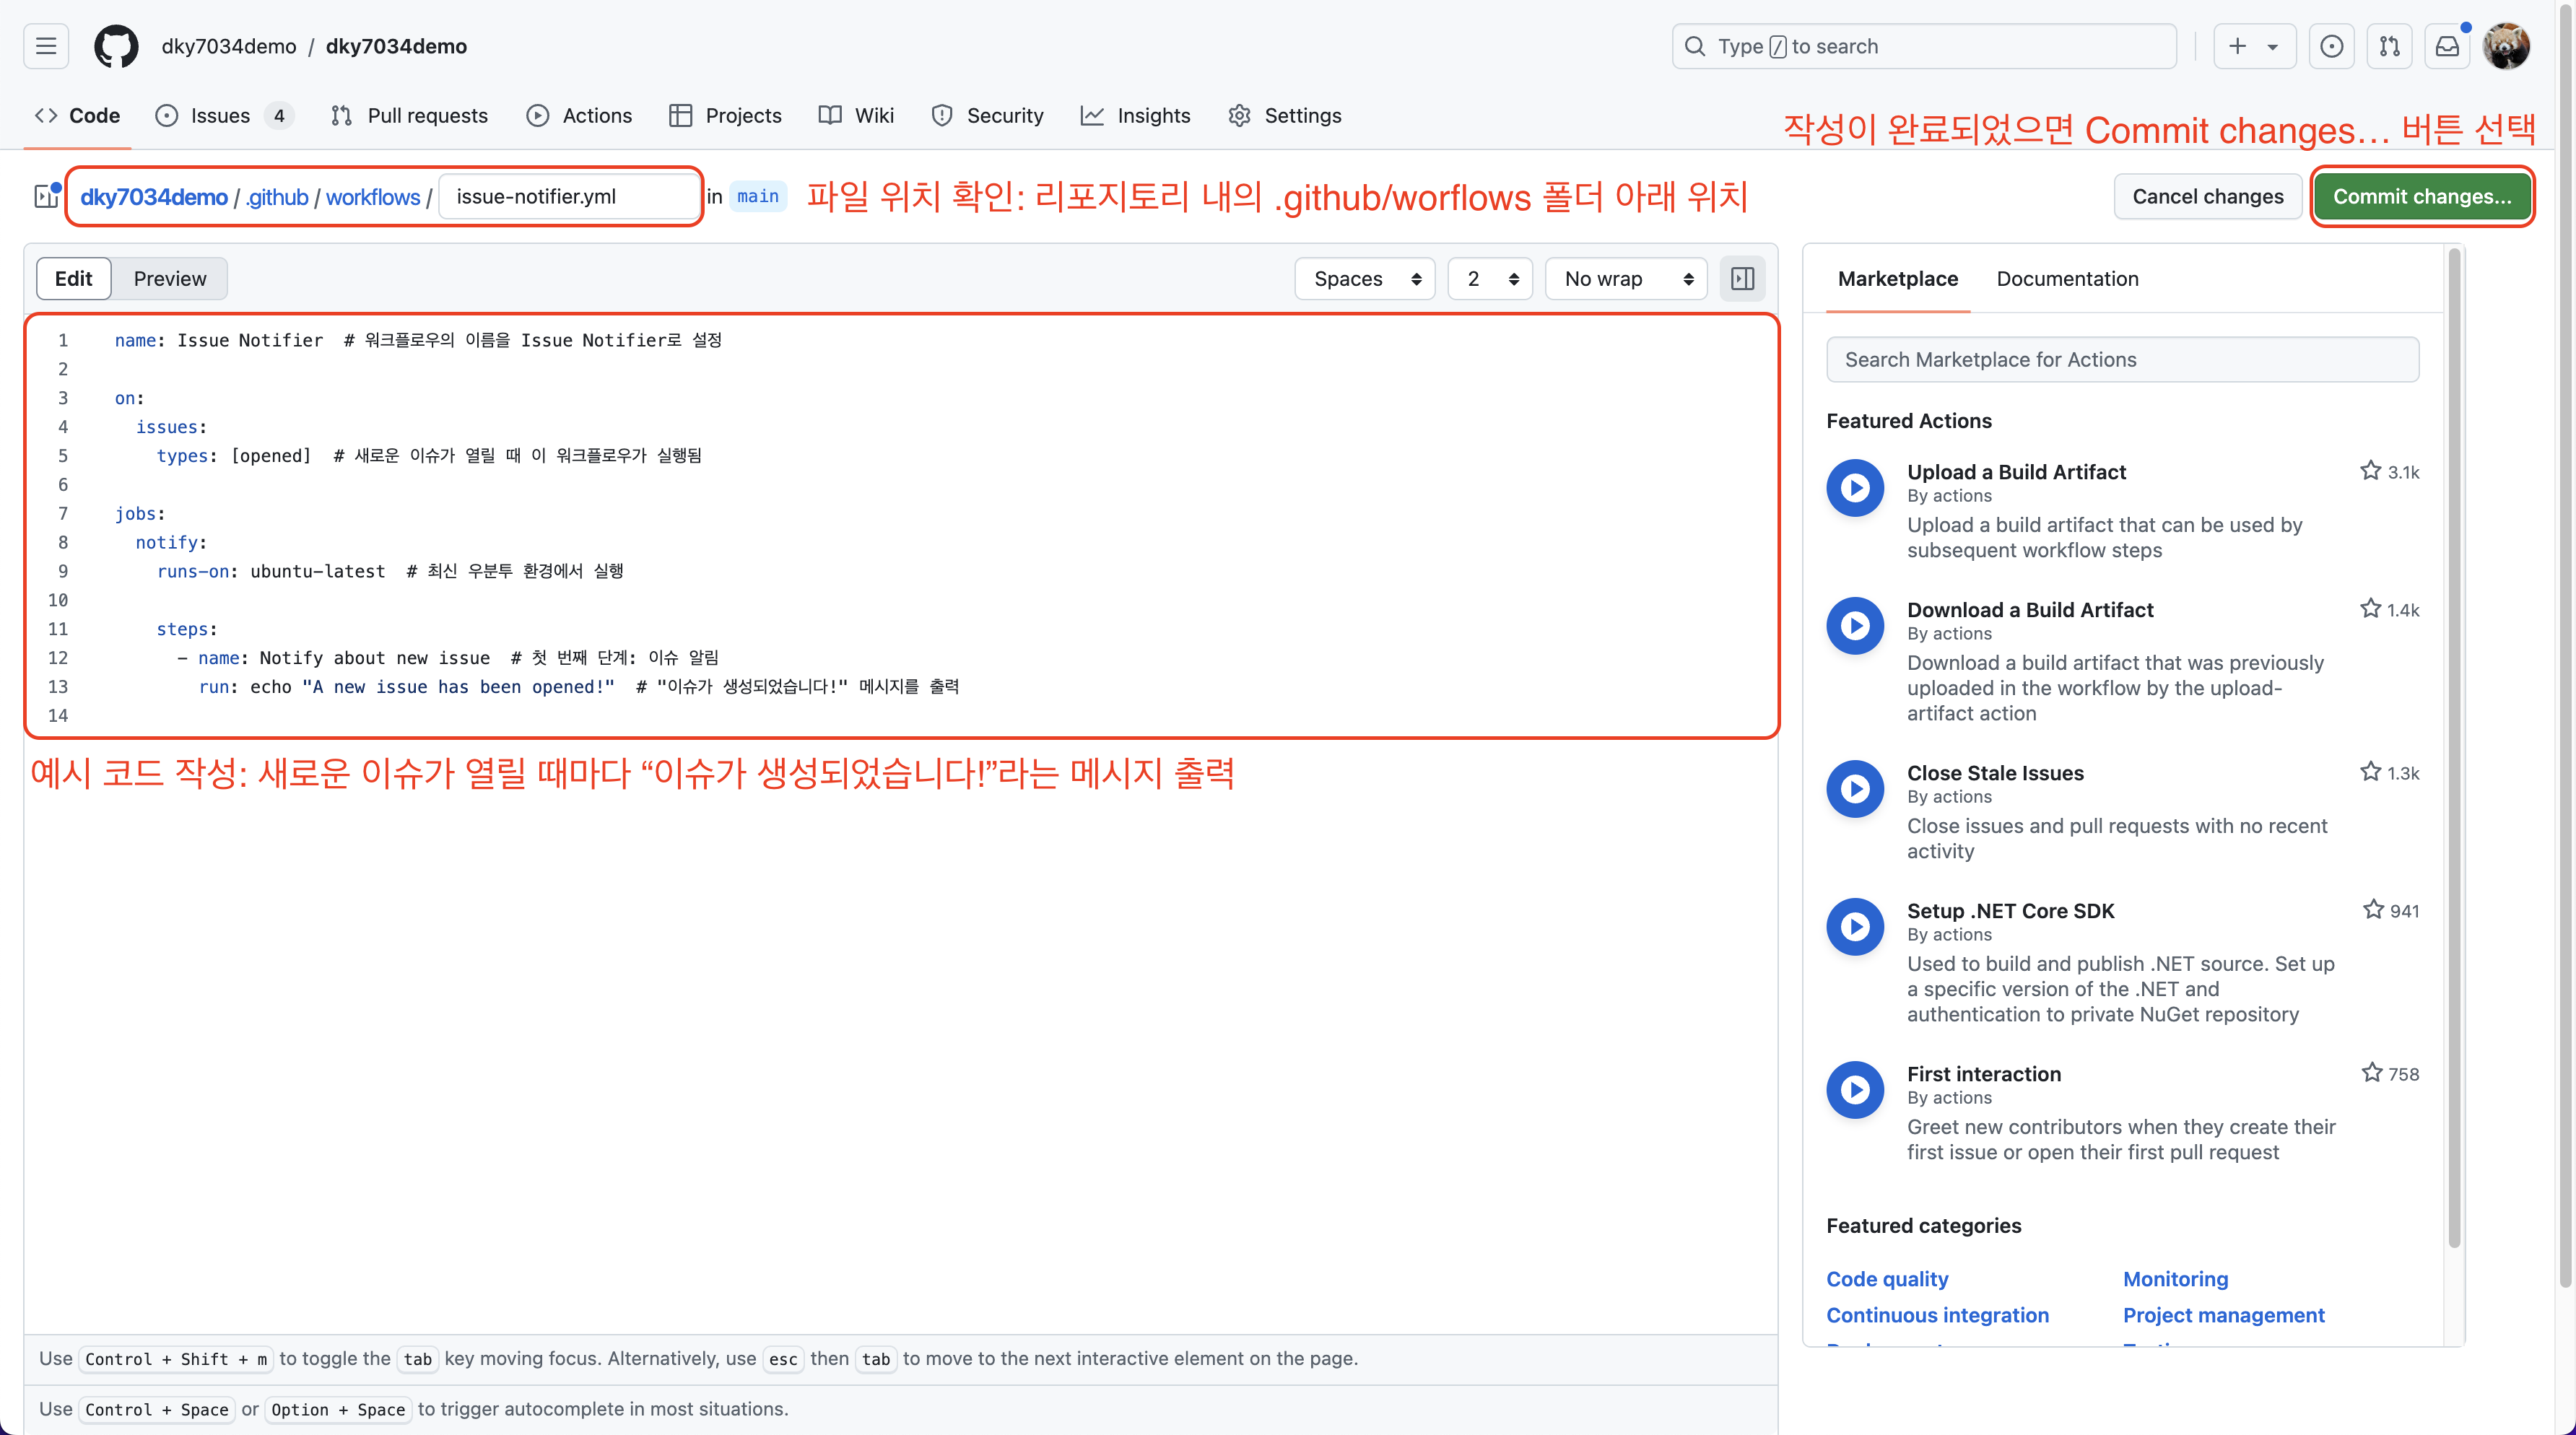Click the Commit changes... button
This screenshot has width=2576, height=1435.
2422,196
